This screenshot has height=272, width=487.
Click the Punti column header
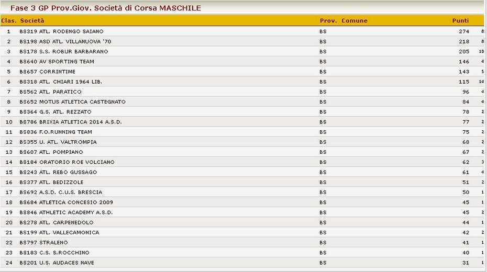click(460, 21)
